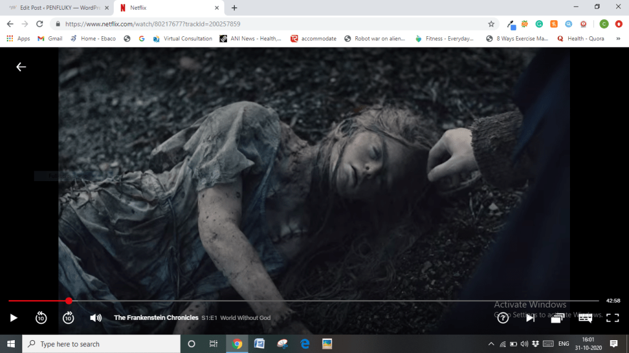Open a new browser tab
This screenshot has height=353, width=629.
point(234,8)
